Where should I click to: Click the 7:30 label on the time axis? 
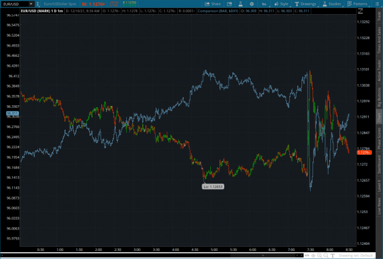[x=311, y=250]
